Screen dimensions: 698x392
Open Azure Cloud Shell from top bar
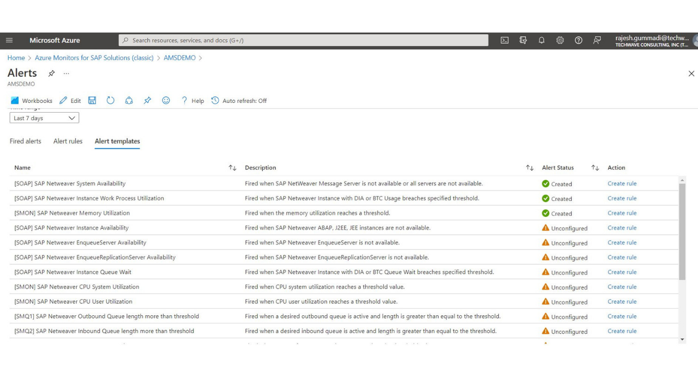pos(504,40)
